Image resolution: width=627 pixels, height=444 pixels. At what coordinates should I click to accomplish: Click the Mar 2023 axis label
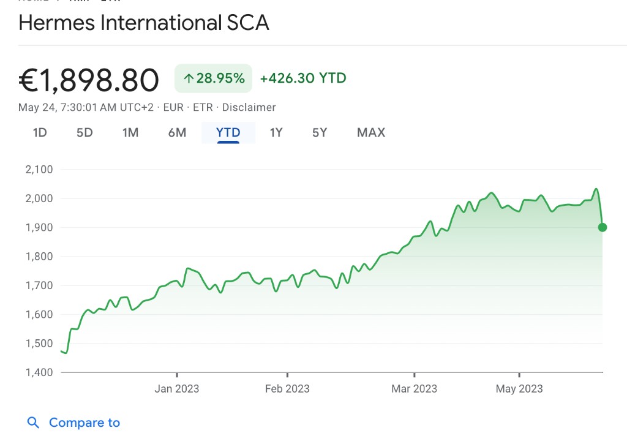[415, 388]
